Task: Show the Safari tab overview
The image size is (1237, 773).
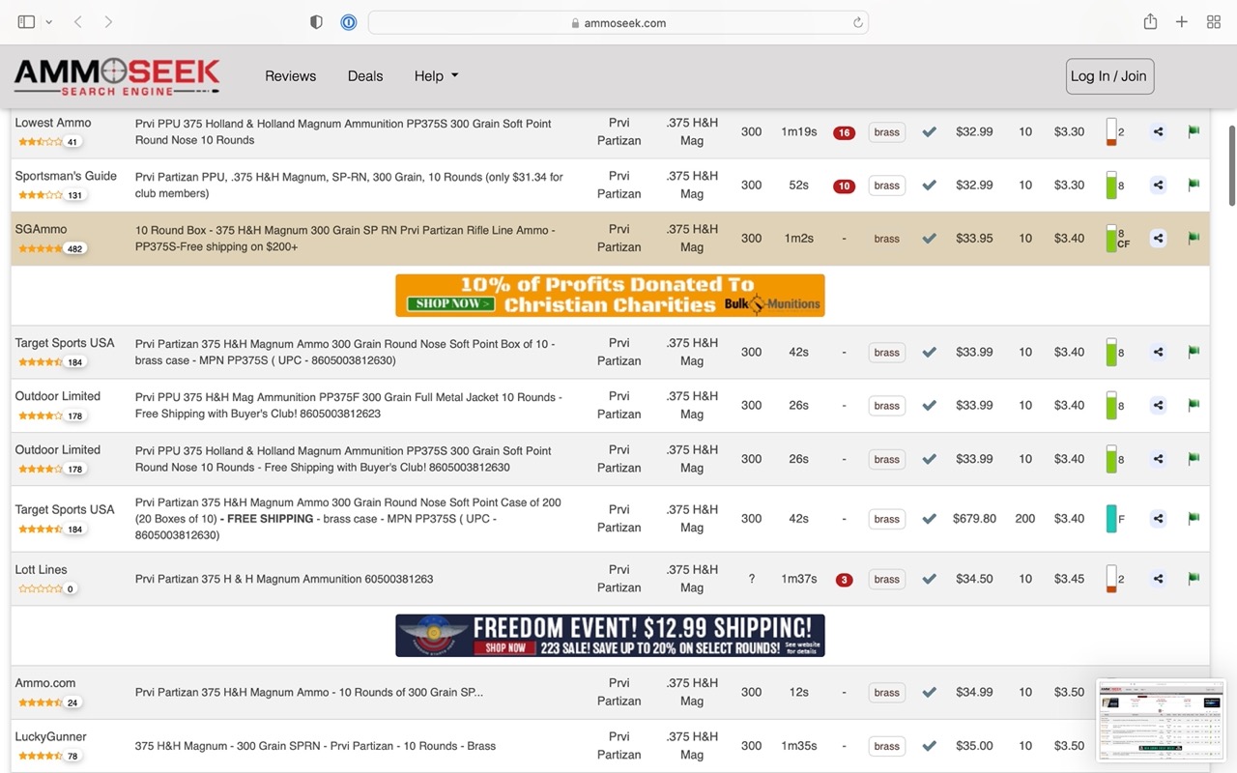Action: (x=1214, y=22)
